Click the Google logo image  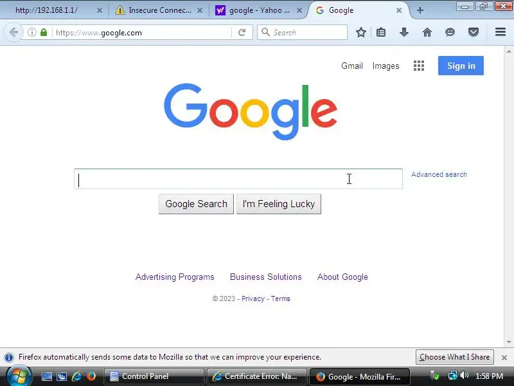click(x=251, y=111)
